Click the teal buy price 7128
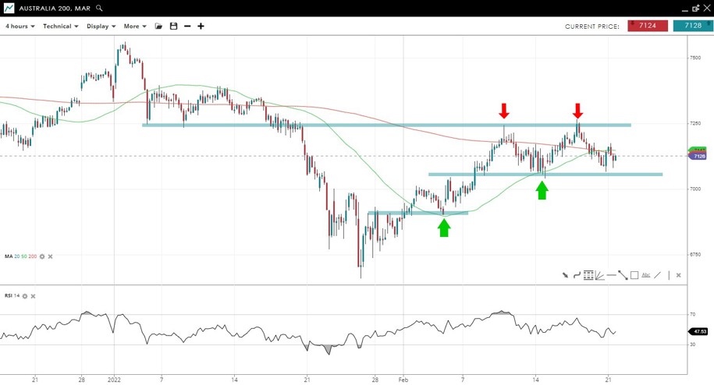Image resolution: width=714 pixels, height=385 pixels. click(x=693, y=26)
